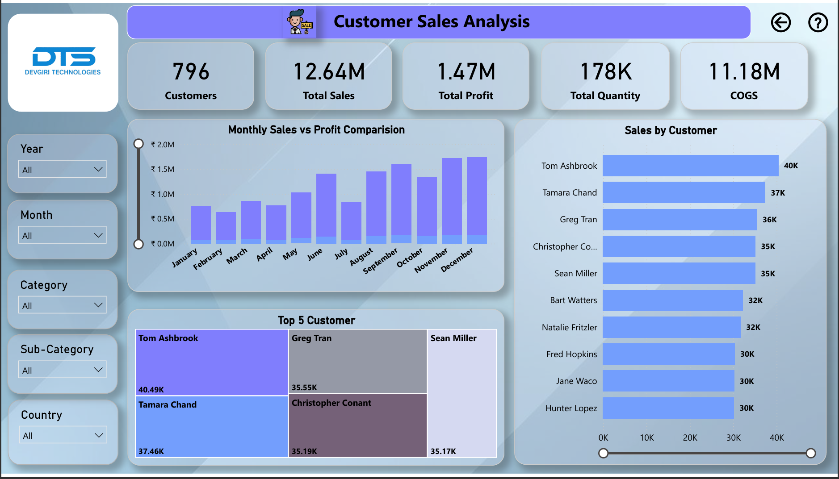
Task: Click the back arrow navigation icon
Action: [780, 23]
